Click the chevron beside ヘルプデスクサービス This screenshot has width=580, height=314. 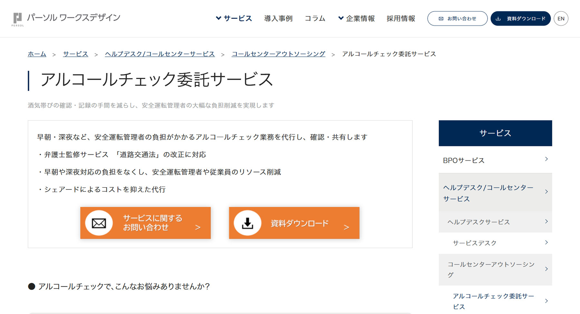click(x=546, y=221)
